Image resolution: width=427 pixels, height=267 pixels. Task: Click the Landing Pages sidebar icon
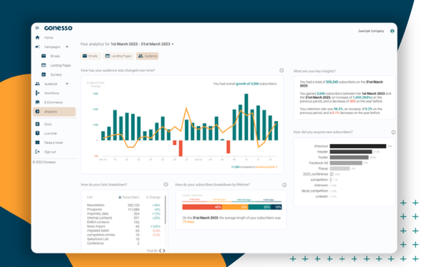(44, 65)
